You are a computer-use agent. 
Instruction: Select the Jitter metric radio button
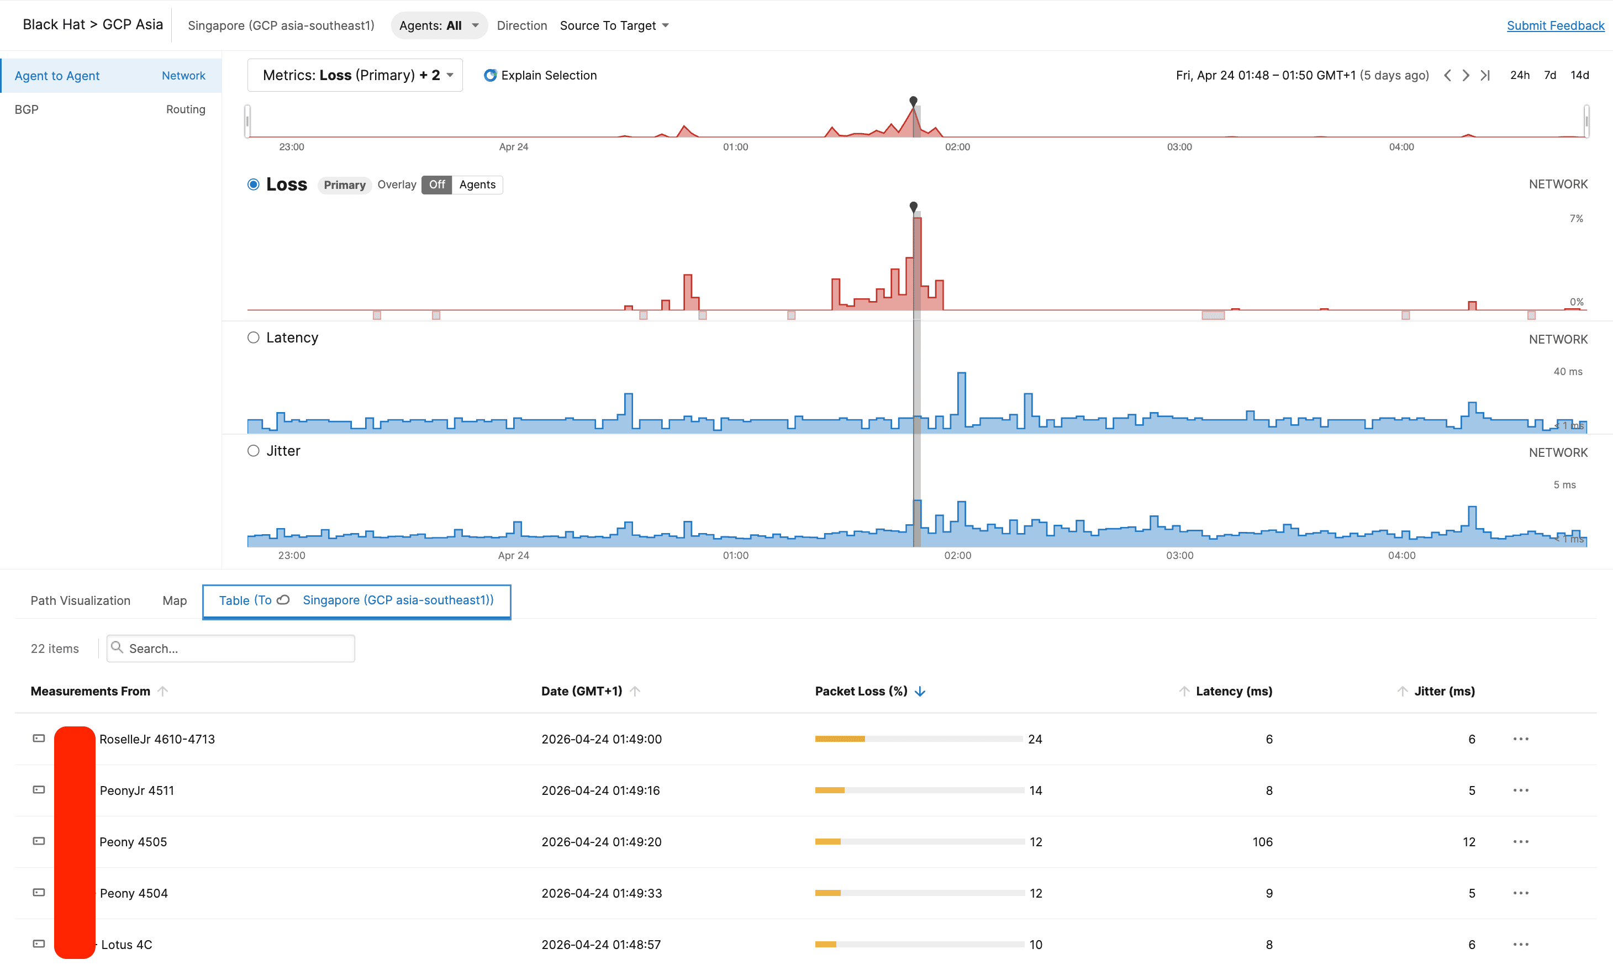254,450
